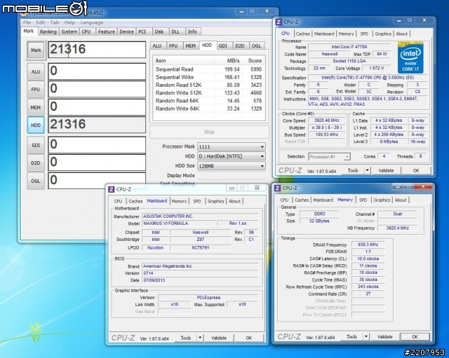Open the Disk tab in CrystalMark
Viewport: 449px width, 358px height.
[x=159, y=32]
